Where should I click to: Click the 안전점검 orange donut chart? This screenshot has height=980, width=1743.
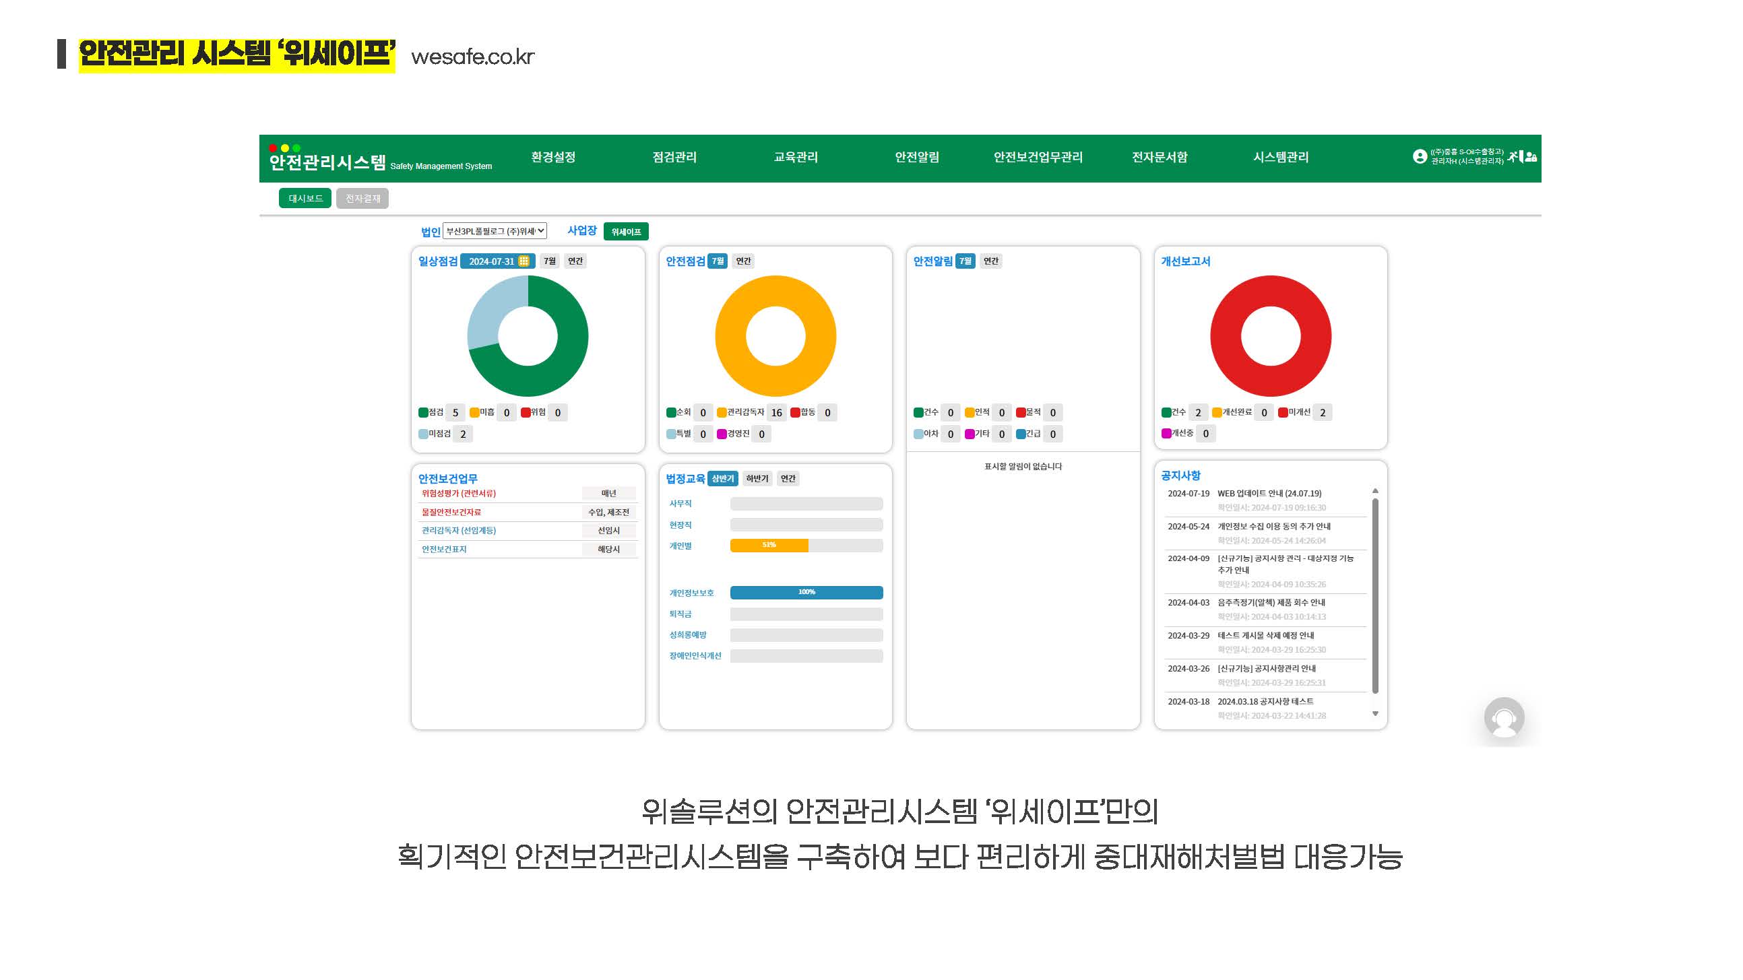click(x=775, y=336)
